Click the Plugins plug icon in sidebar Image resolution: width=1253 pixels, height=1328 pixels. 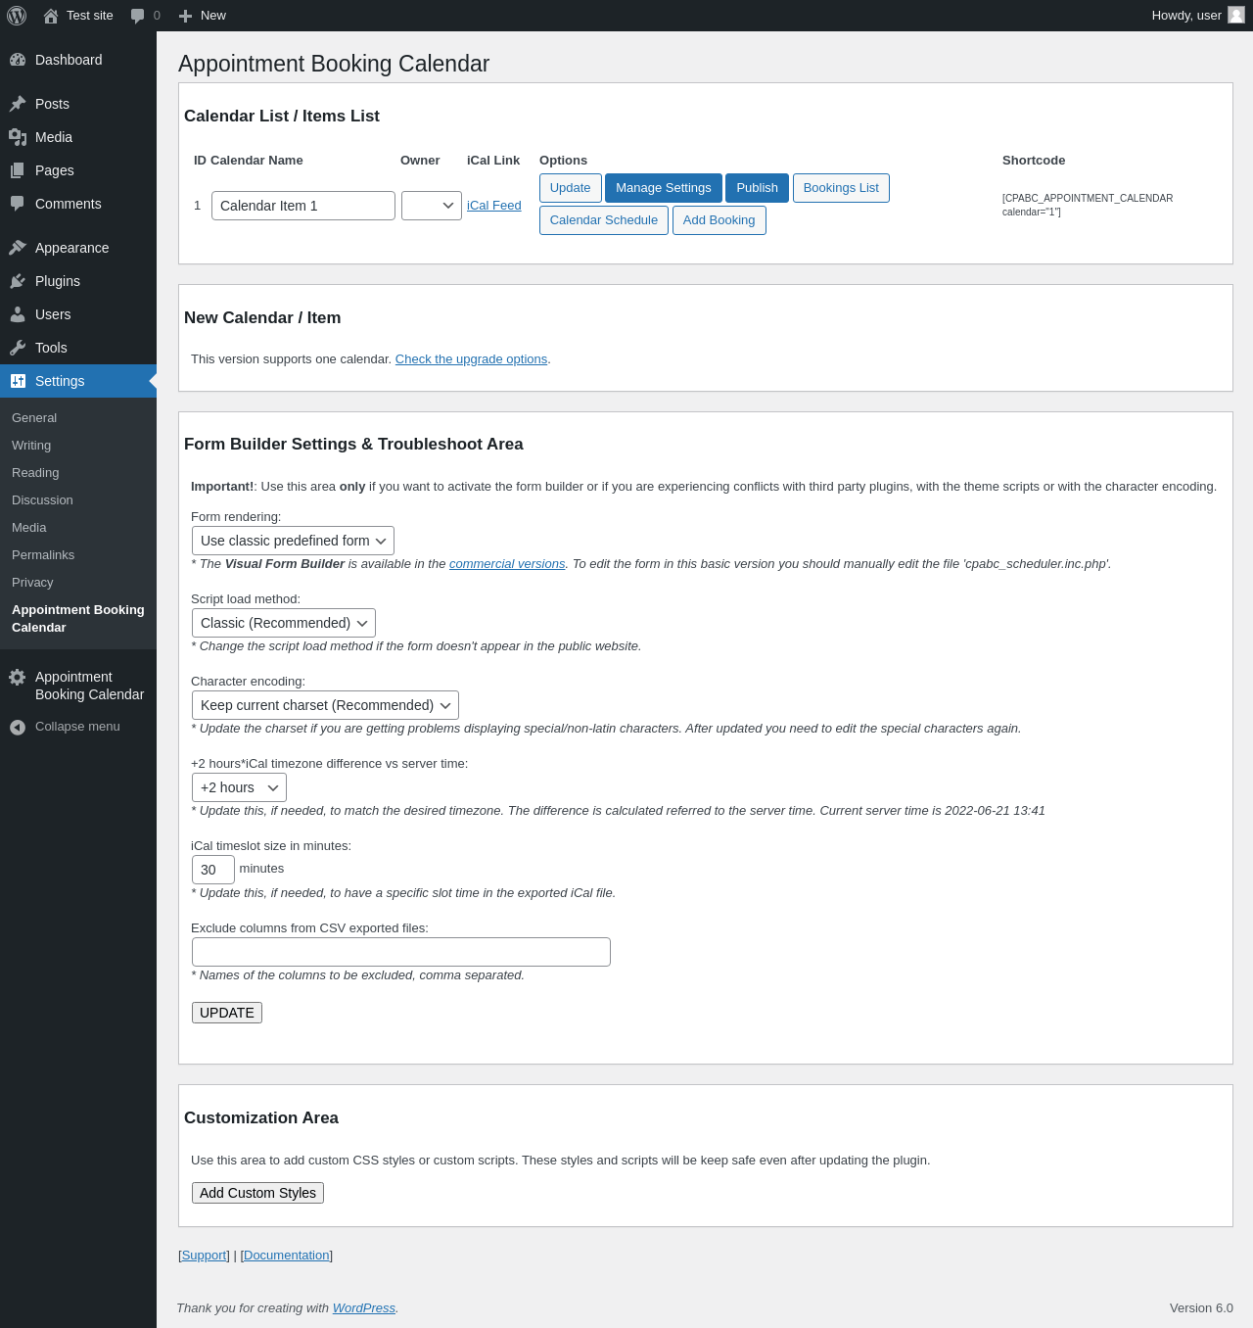[x=18, y=281]
